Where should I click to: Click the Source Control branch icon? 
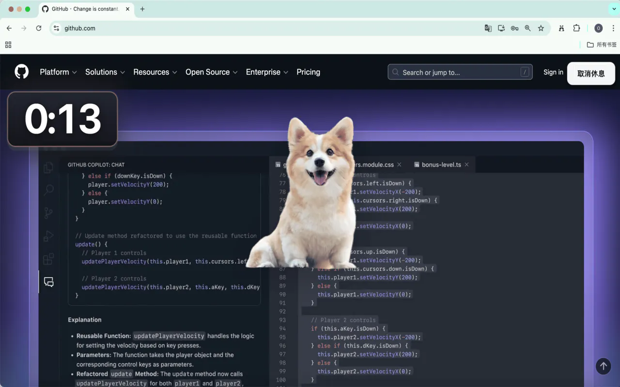pos(48,213)
